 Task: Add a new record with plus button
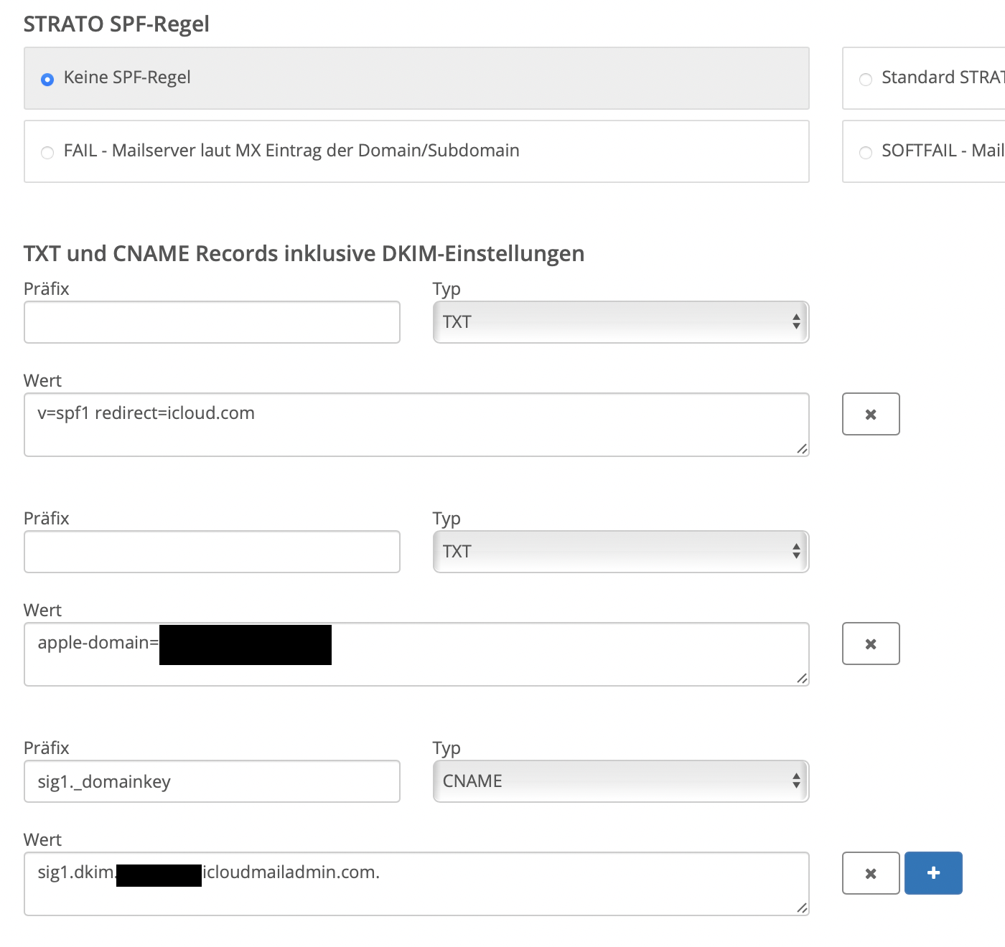[x=933, y=873]
